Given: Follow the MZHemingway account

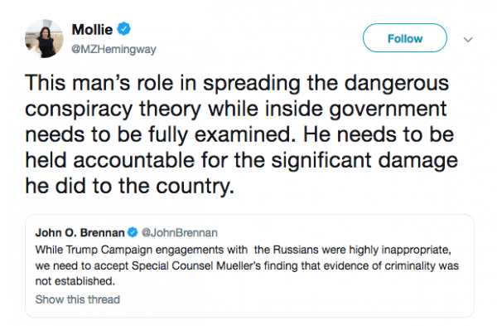Looking at the screenshot, I should coord(405,38).
